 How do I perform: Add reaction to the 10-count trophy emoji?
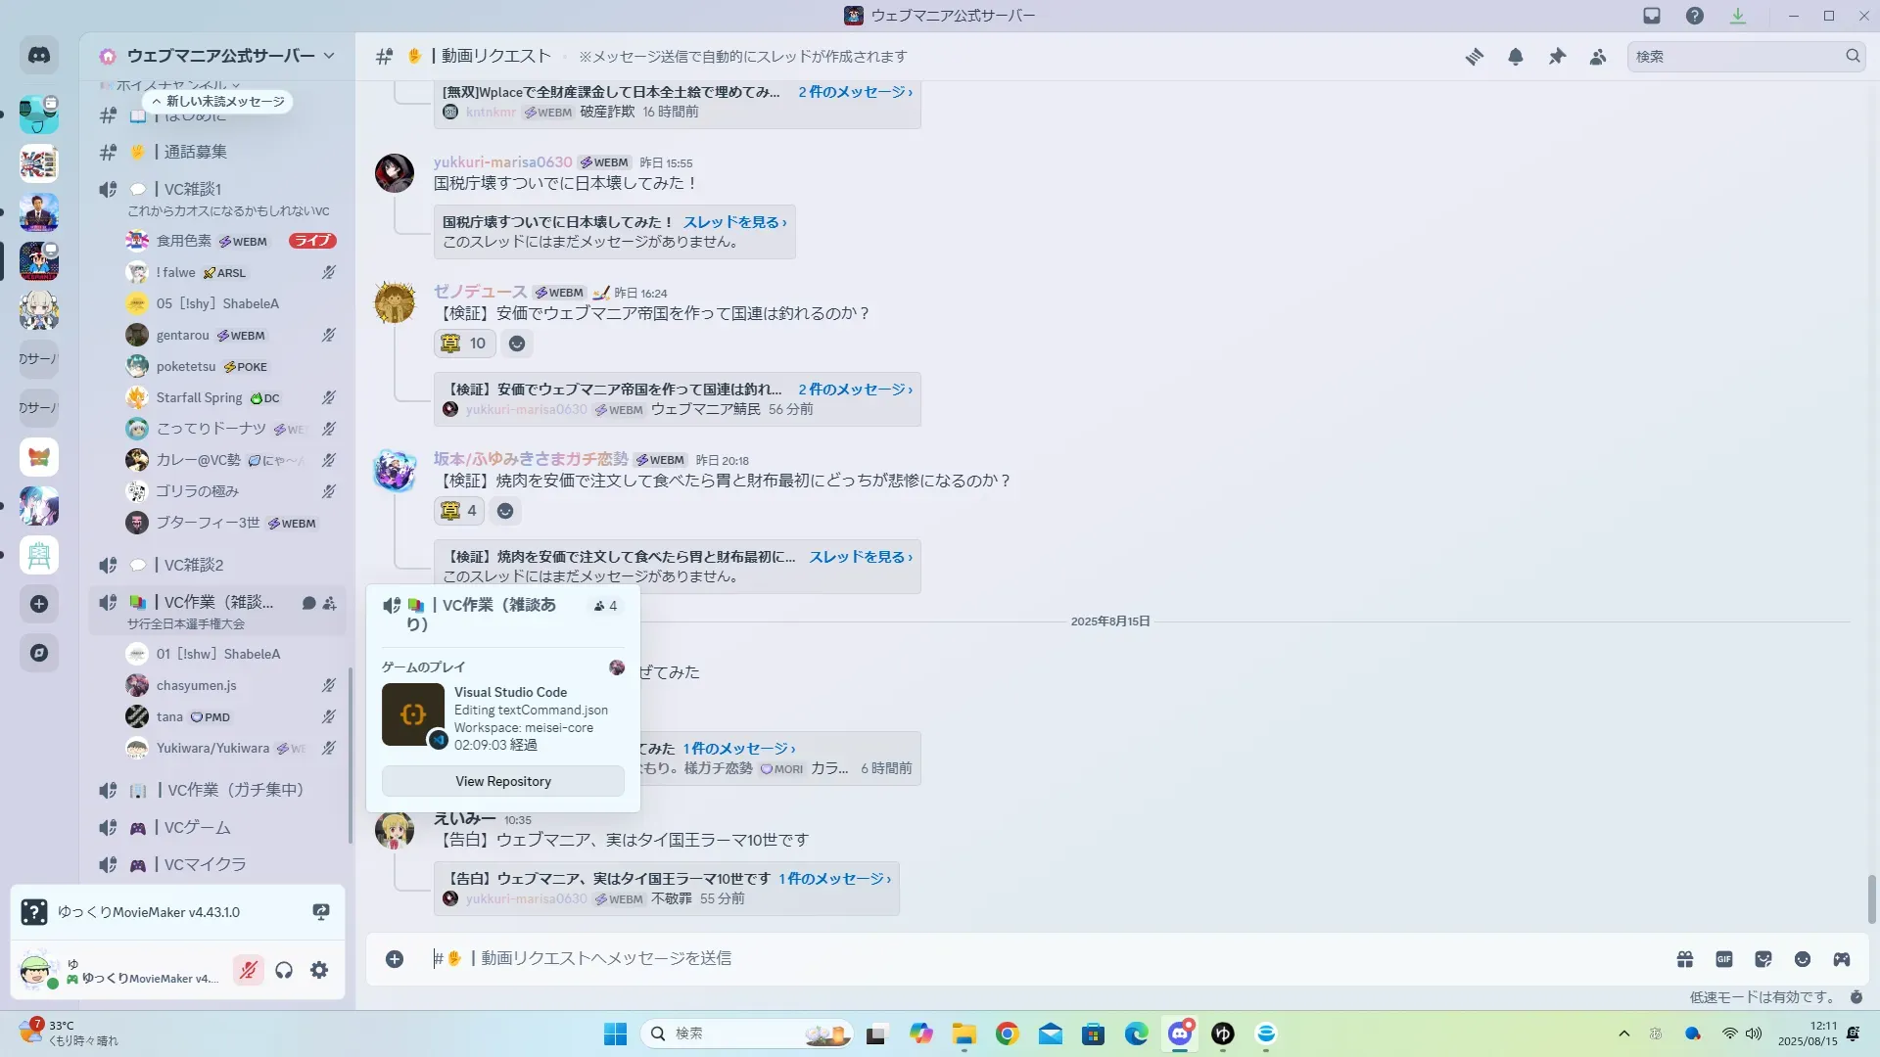click(464, 344)
